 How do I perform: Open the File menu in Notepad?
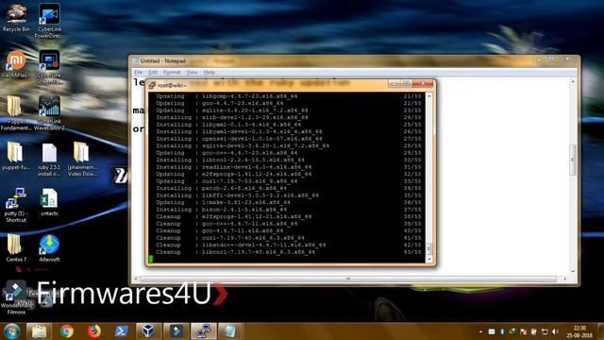pyautogui.click(x=139, y=72)
